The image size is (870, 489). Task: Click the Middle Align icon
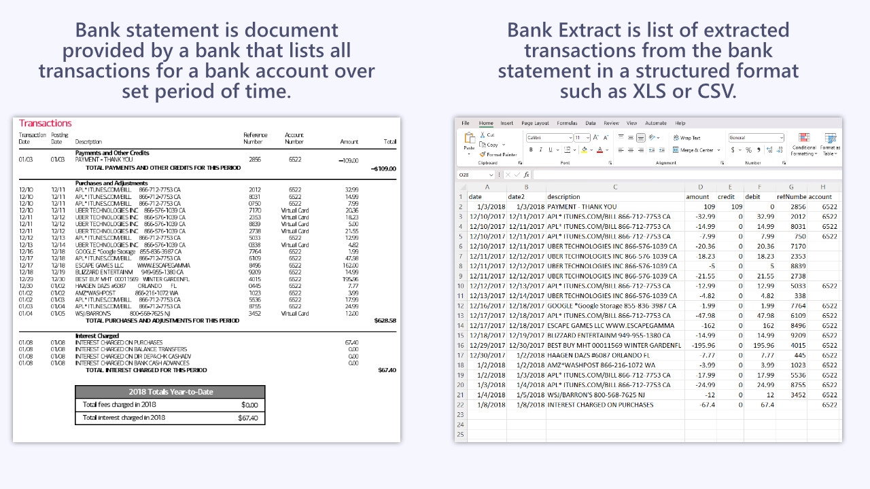tap(631, 137)
